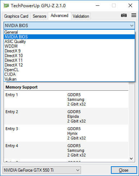Image resolution: width=139 pixels, height=176 pixels.
Task: Select Vulkan from the dropdown
Action: click(x=69, y=79)
